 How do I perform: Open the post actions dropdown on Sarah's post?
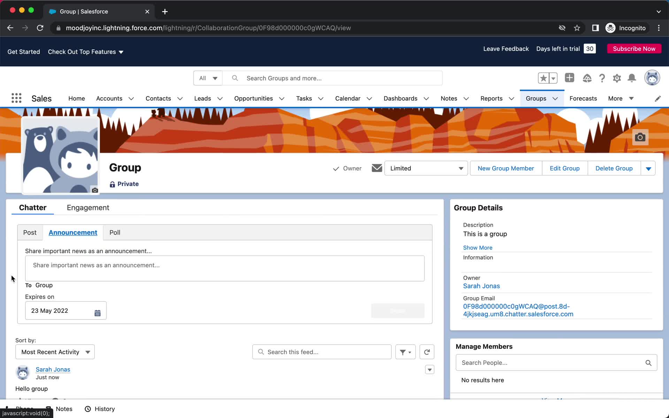430,370
